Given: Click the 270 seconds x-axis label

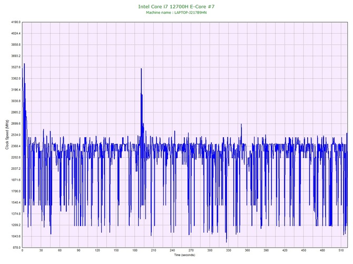Looking at the screenshot, I should pyautogui.click(x=191, y=250).
